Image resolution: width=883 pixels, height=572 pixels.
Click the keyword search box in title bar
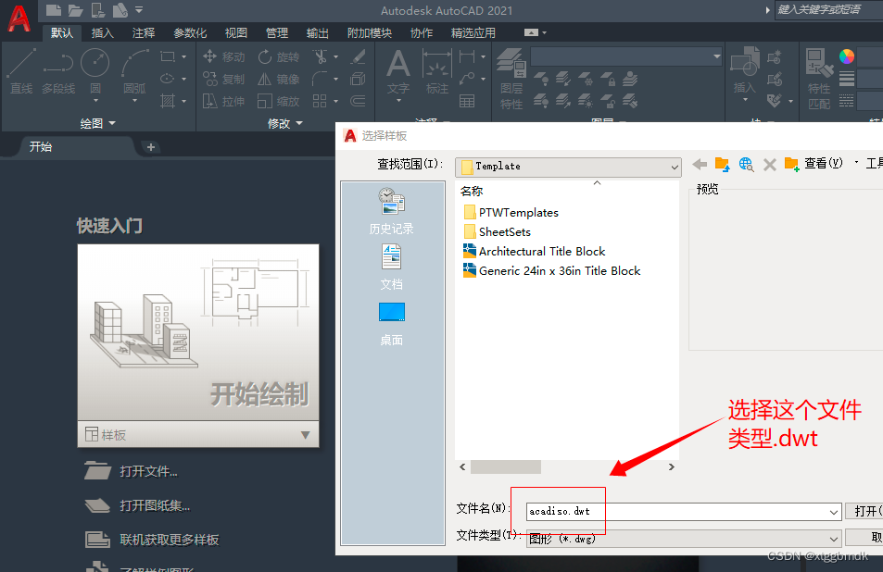click(829, 9)
